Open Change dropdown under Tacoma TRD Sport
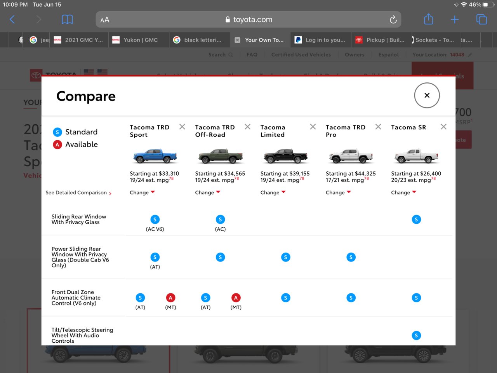The width and height of the screenshot is (497, 373). 142,192
